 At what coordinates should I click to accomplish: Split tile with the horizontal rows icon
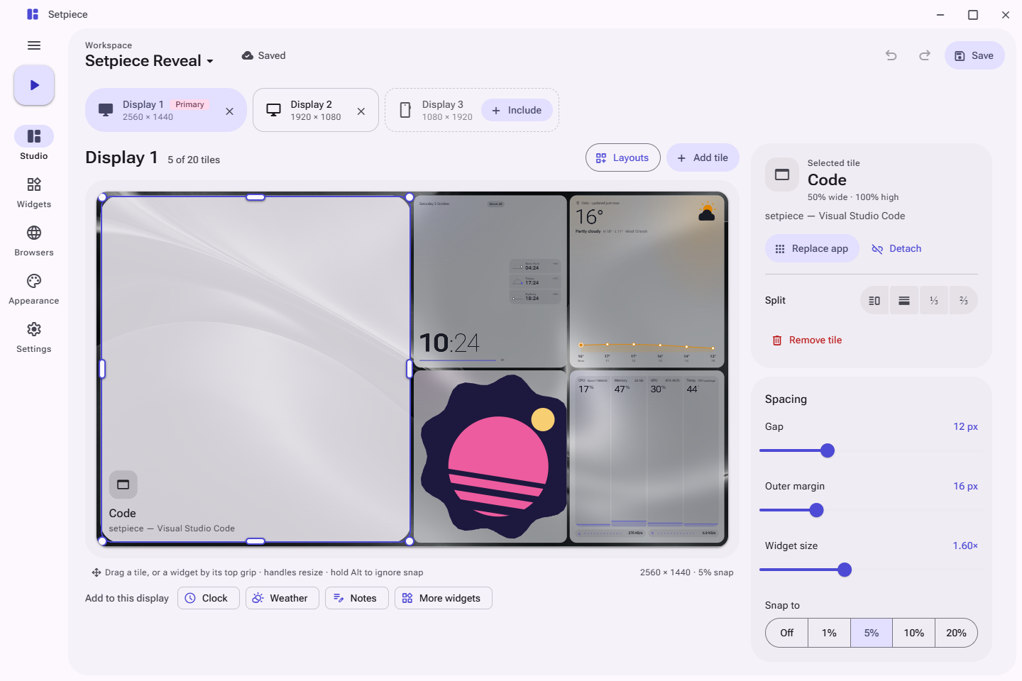pyautogui.click(x=904, y=301)
